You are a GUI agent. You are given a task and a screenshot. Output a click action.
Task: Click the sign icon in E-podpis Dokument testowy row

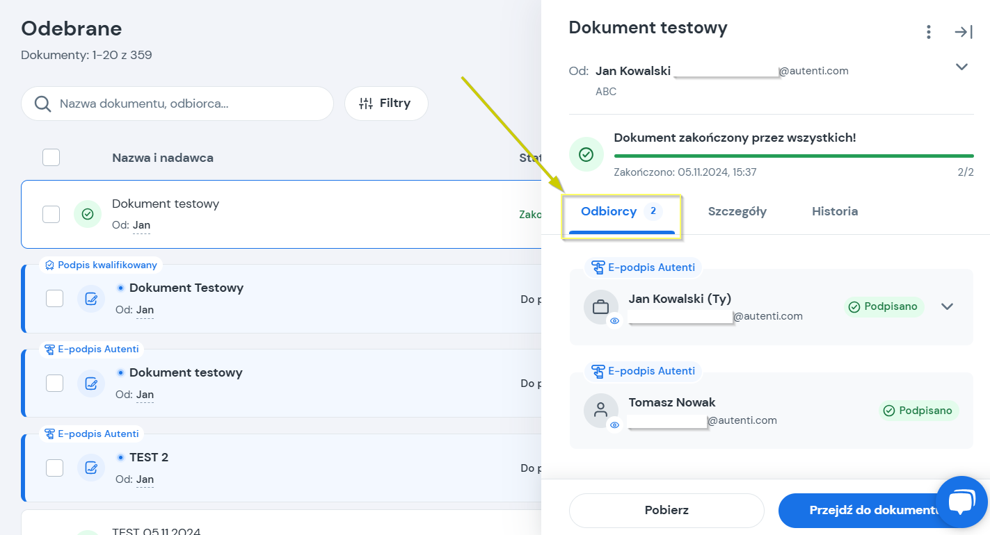pos(91,384)
